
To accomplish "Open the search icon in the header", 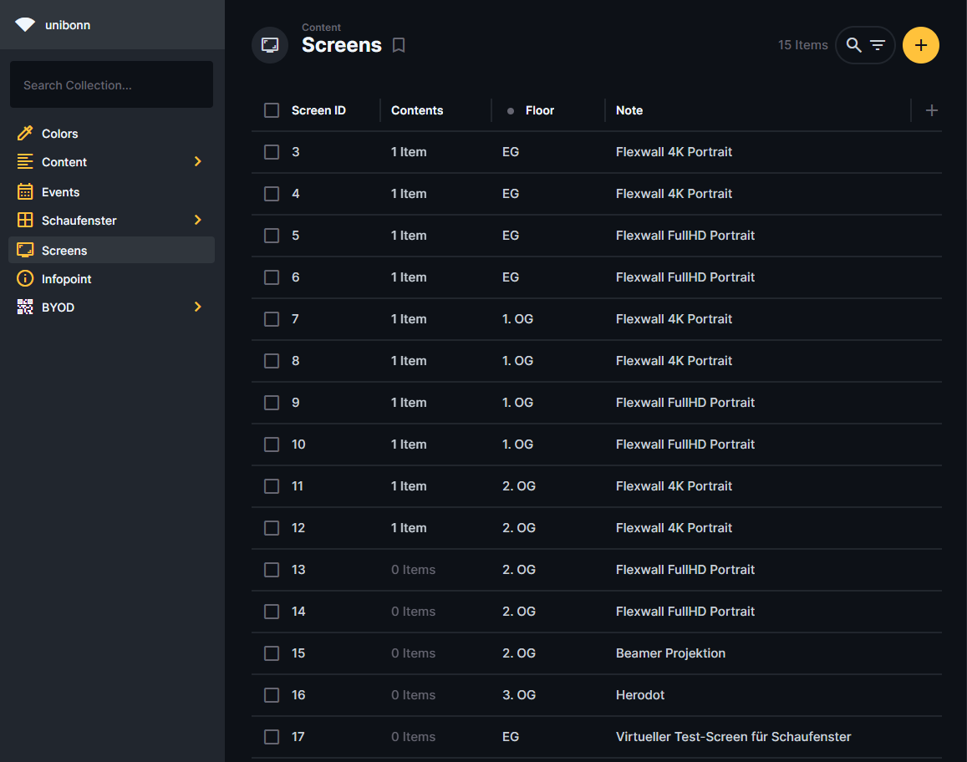I will [x=853, y=45].
